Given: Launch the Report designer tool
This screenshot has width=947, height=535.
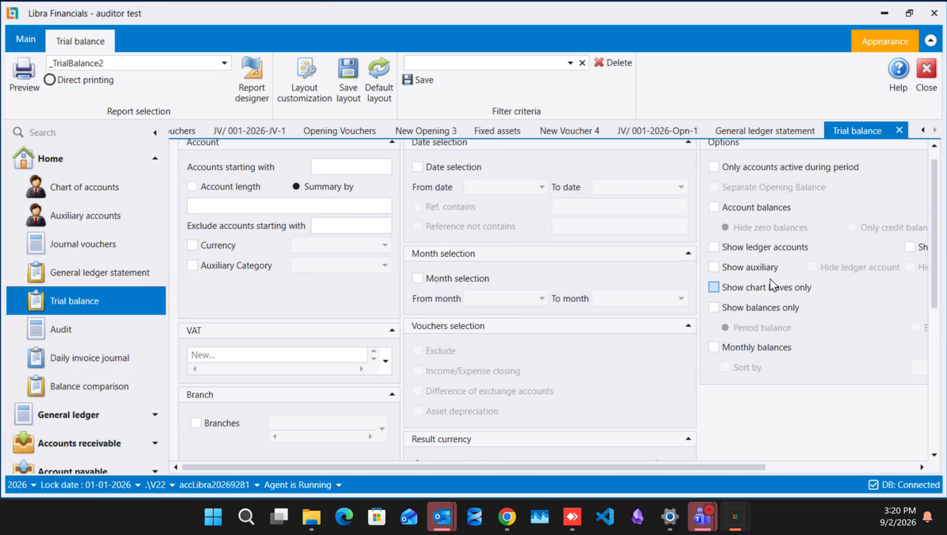Looking at the screenshot, I should 251,80.
